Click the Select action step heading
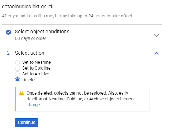This screenshot has height=132, width=173. 30,53
